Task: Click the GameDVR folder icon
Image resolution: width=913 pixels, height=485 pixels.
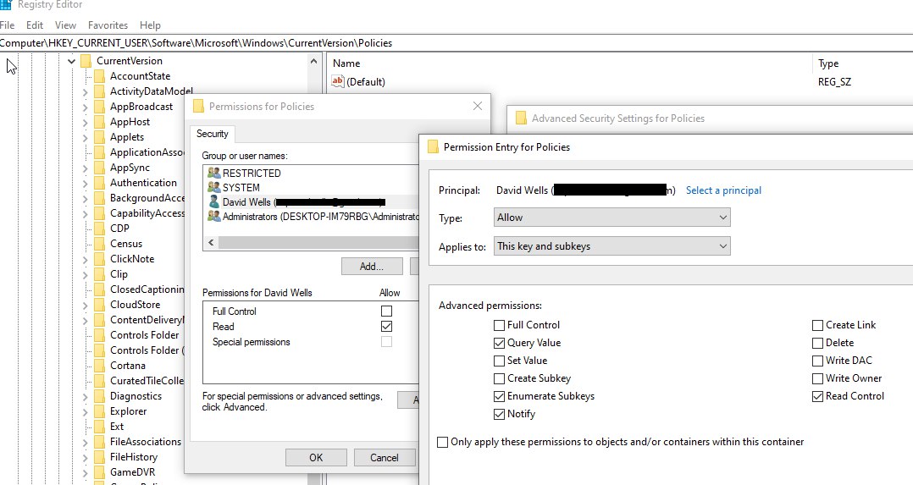Action: click(x=100, y=472)
